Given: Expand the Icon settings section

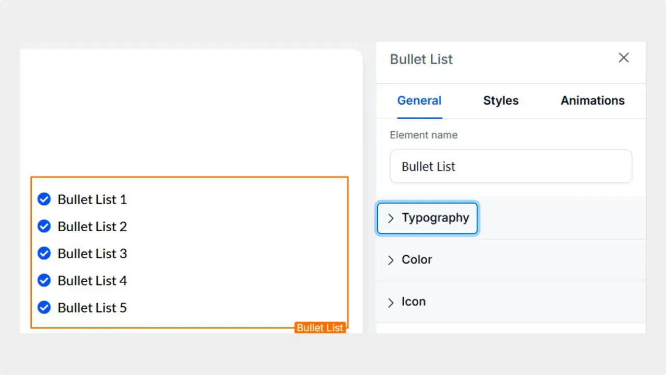Looking at the screenshot, I should [414, 302].
